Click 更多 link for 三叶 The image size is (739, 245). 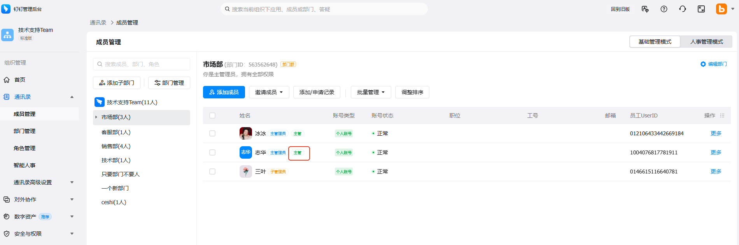(x=716, y=171)
